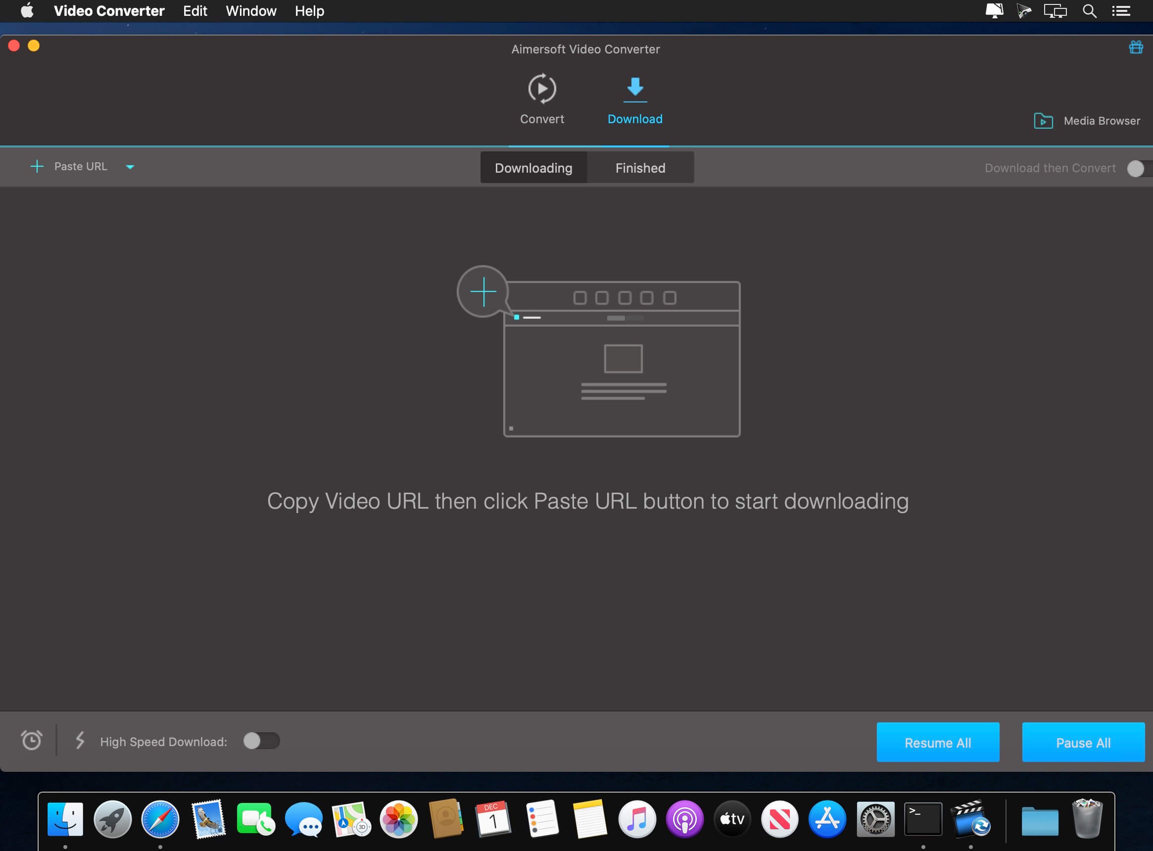Click the large plus circle illustration

click(483, 291)
